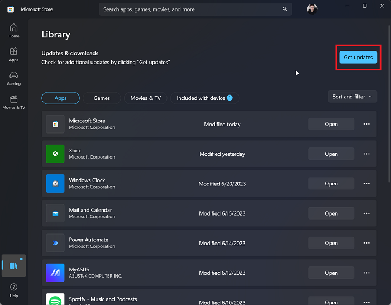Viewport: 391px width, 305px height.
Task: Click the Power Automate name text
Action: click(88, 240)
